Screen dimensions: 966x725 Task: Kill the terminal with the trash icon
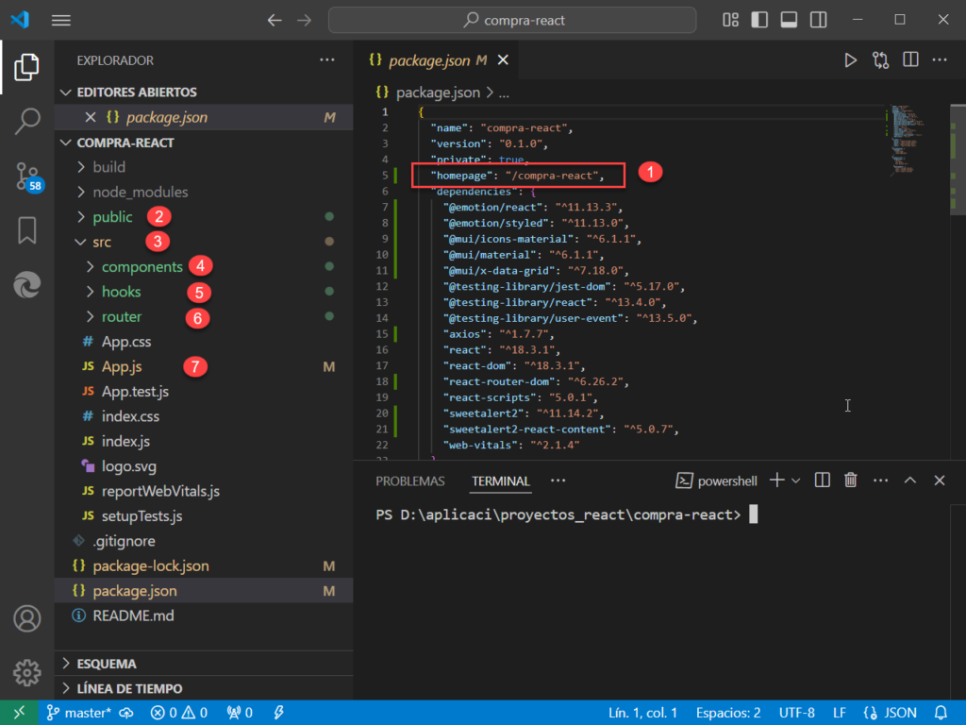click(850, 481)
